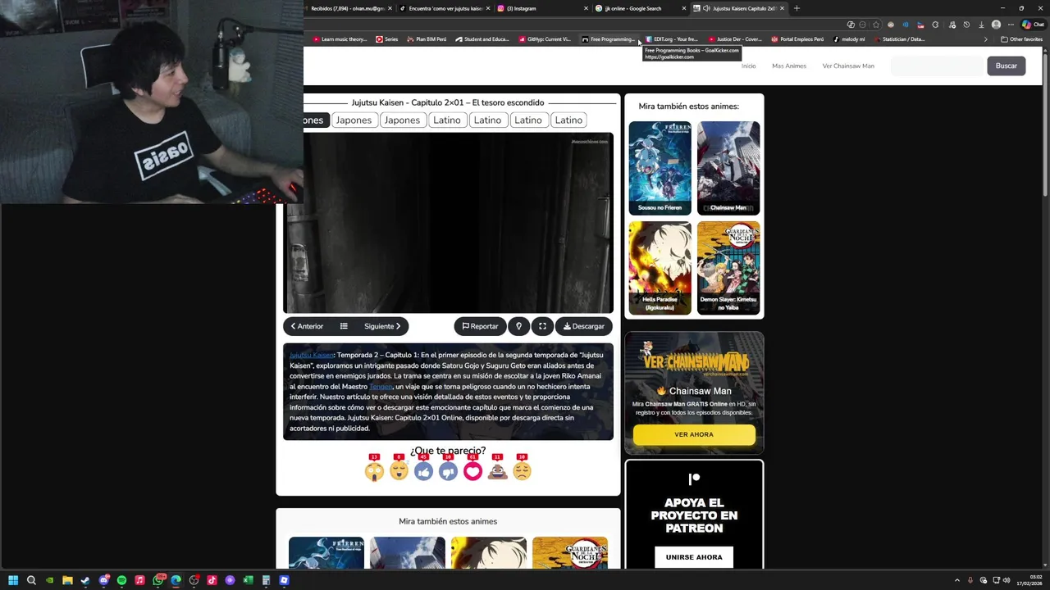Image resolution: width=1050 pixels, height=590 pixels.
Task: Open the Chainsaw Man thumbnail in sidebar
Action: click(728, 168)
